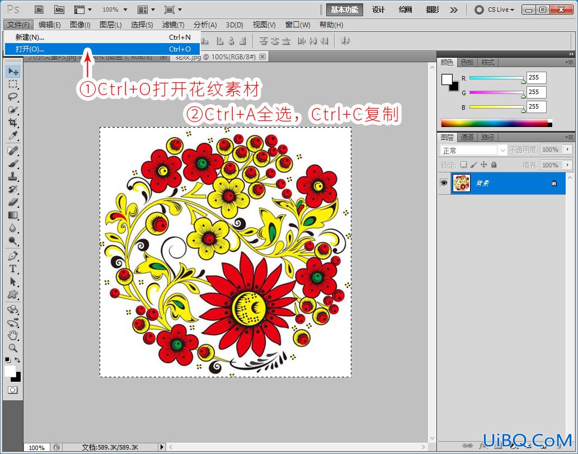Switch to the 路径 tab
The width and height of the screenshot is (578, 454).
[x=488, y=137]
